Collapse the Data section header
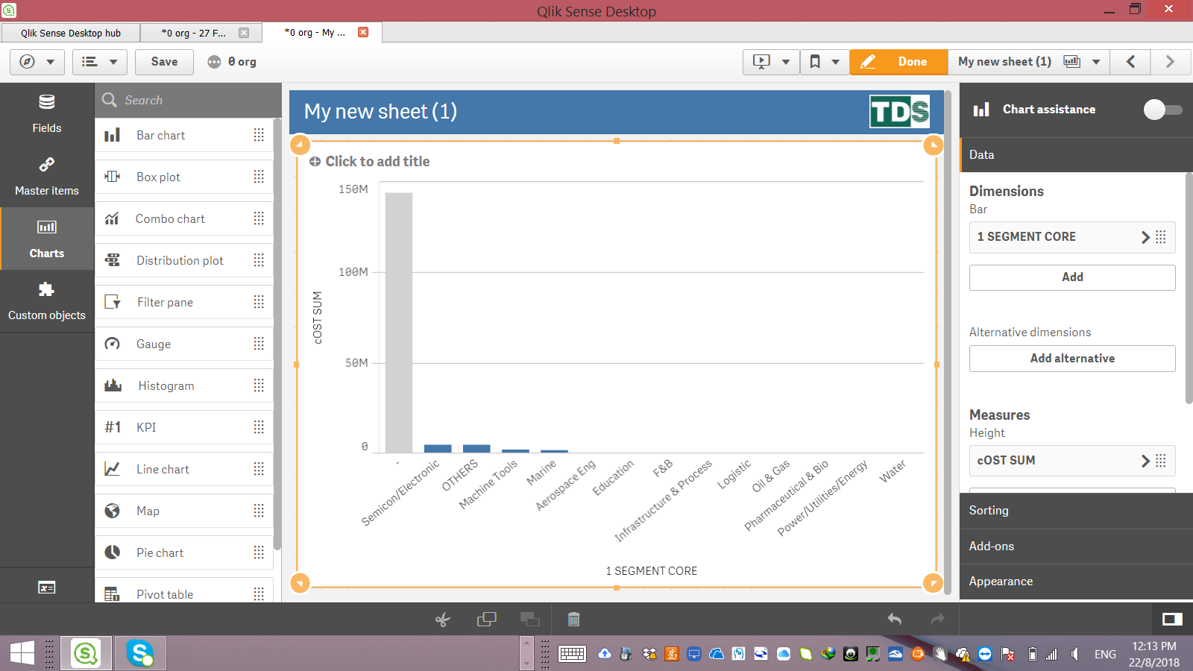This screenshot has width=1193, height=671. [1076, 155]
